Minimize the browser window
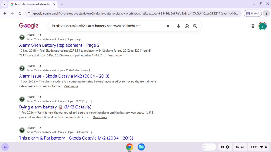 [254, 4]
